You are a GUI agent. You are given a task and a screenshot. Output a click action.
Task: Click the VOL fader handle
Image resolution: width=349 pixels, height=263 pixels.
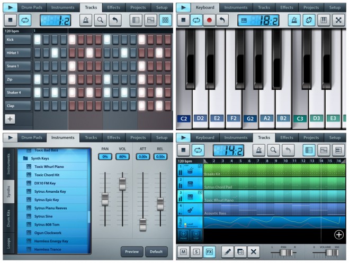tap(122, 184)
